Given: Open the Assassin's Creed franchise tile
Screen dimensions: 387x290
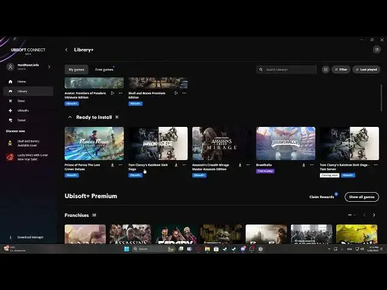Looking at the screenshot, I should tap(130, 234).
